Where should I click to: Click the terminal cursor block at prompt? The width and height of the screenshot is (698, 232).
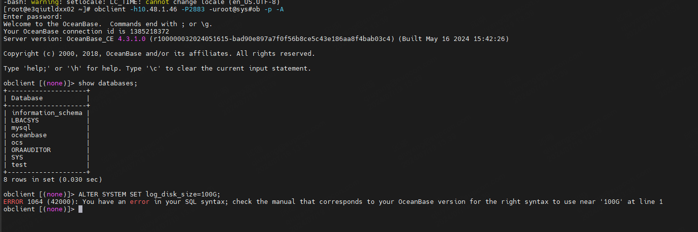(80, 209)
